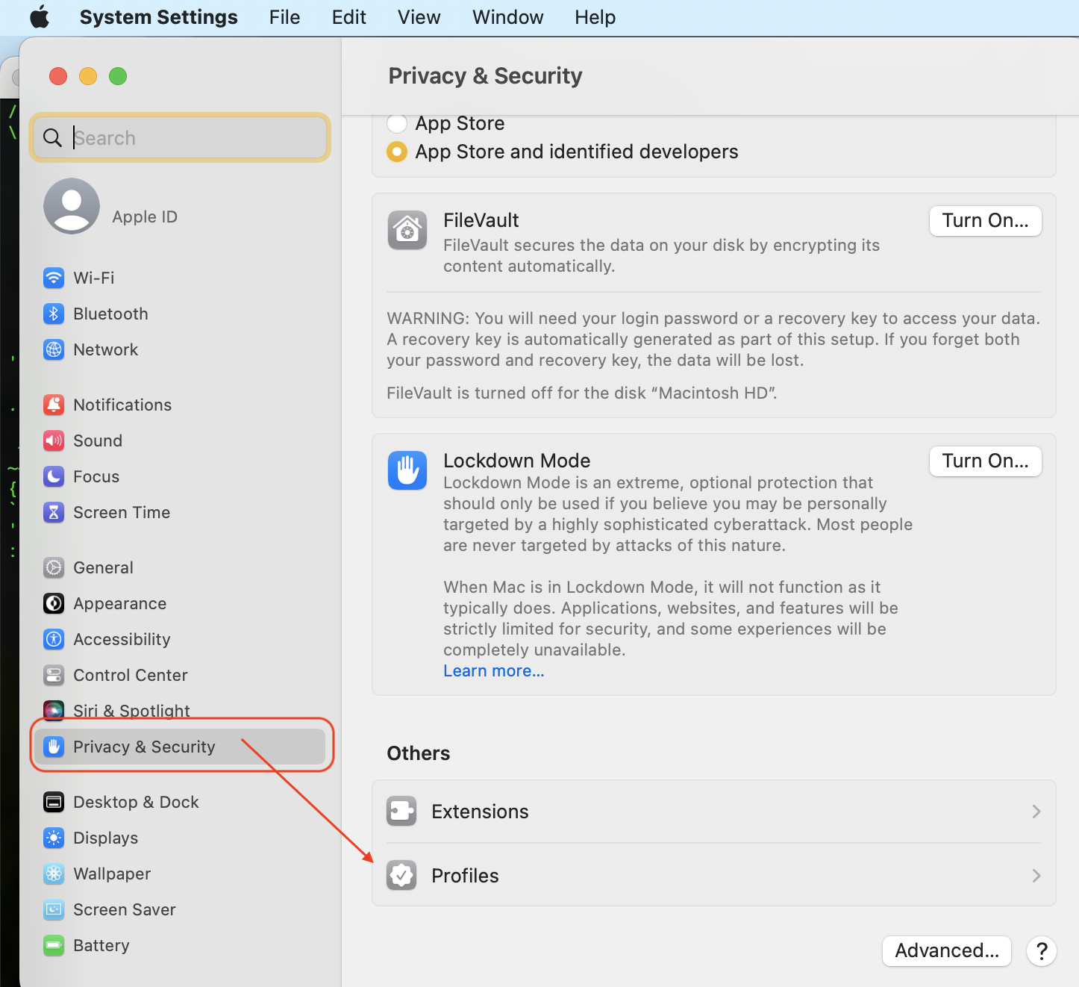Screen dimensions: 1079x987
Task: Click the Desktop & Dock icon
Action: point(54,802)
